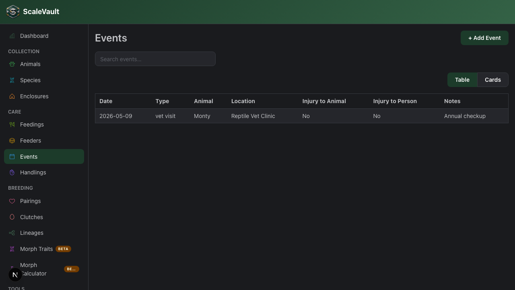Click the Events page heading

tap(111, 38)
